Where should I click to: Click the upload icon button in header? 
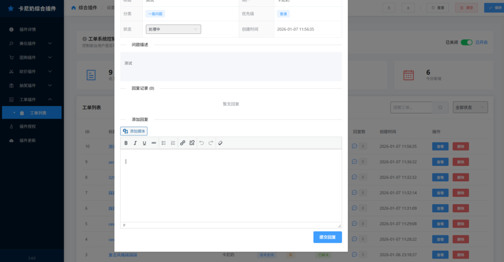point(389,8)
